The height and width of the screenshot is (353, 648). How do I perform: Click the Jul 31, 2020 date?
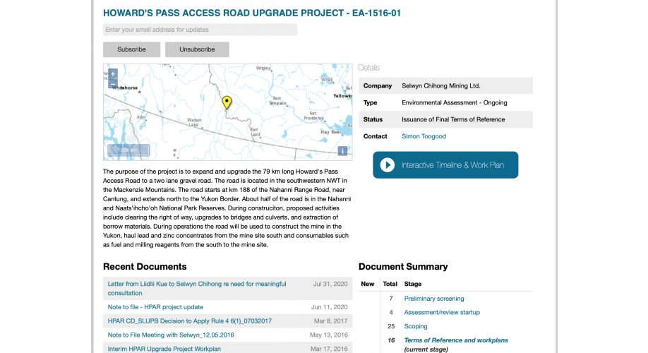pyautogui.click(x=330, y=284)
